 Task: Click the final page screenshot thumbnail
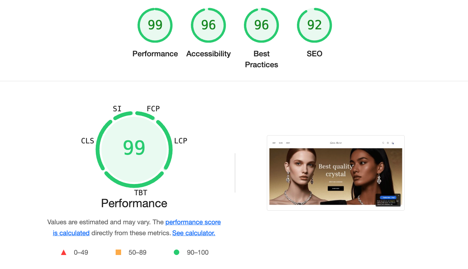tap(336, 173)
